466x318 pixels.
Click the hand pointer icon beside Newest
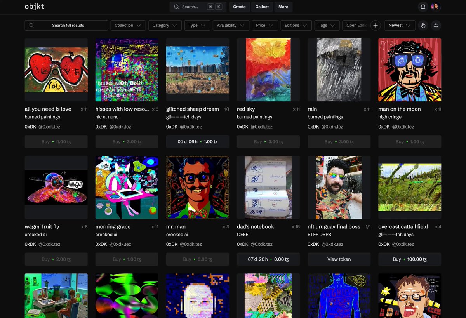(423, 25)
